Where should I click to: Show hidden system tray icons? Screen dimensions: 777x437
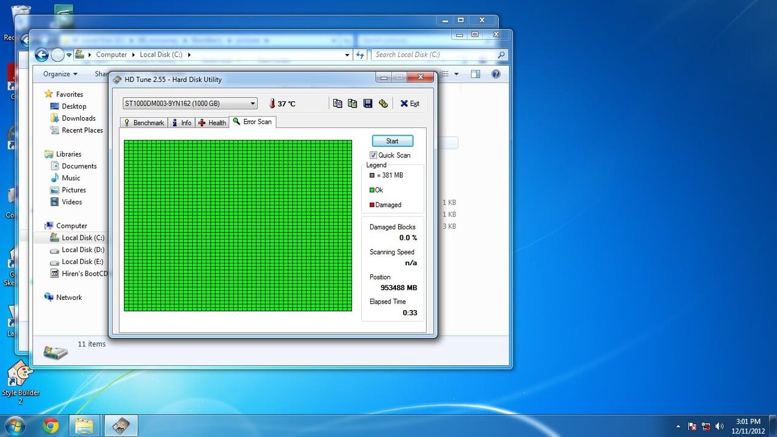coord(678,426)
